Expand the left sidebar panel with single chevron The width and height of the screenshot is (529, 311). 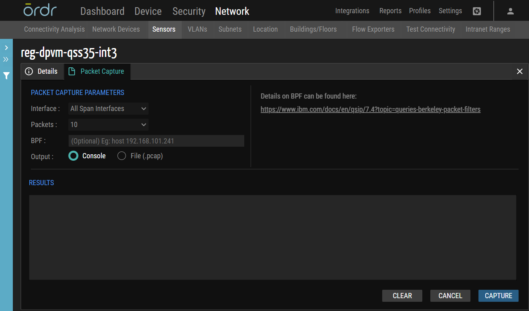click(x=6, y=47)
